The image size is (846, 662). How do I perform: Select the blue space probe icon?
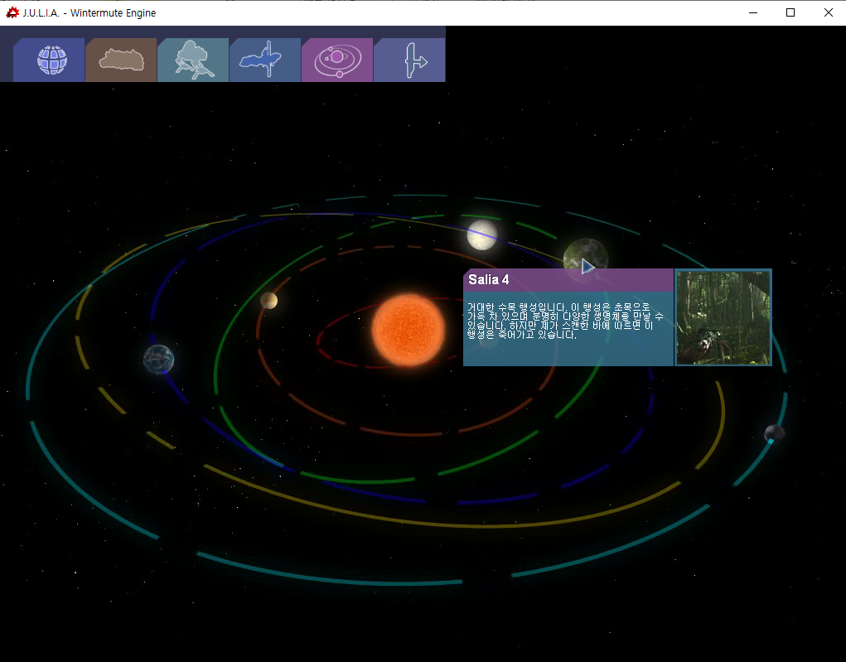coord(265,60)
